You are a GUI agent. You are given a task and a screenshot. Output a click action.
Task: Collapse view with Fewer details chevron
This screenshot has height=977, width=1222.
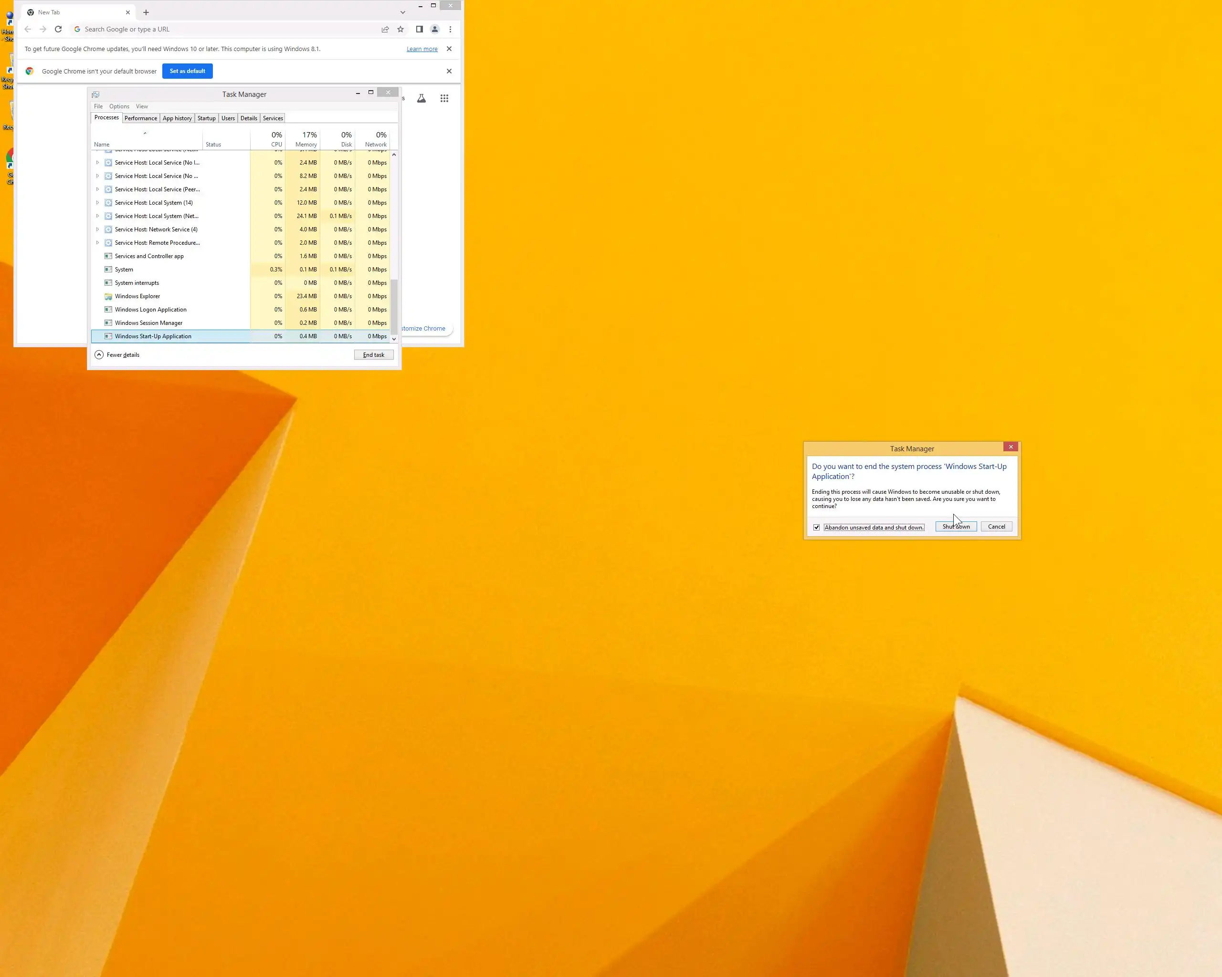coord(99,354)
